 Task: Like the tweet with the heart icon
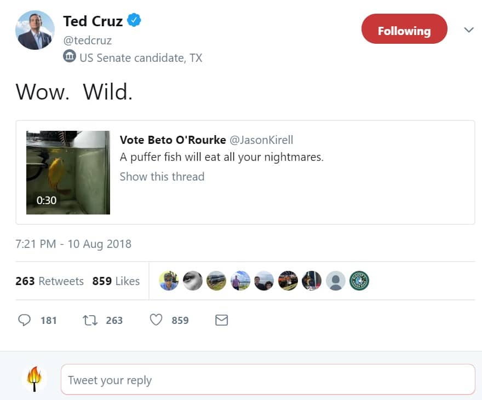(x=156, y=320)
